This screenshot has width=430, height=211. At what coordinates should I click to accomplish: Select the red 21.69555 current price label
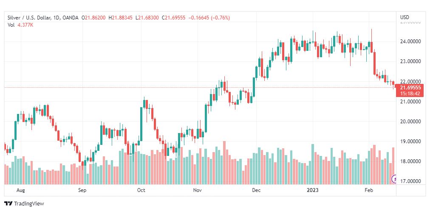(410, 88)
